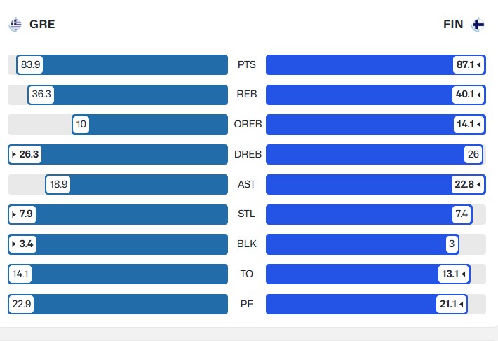Viewport: 498px width, 341px height.
Task: Select the OREB stat label
Action: [x=248, y=124]
